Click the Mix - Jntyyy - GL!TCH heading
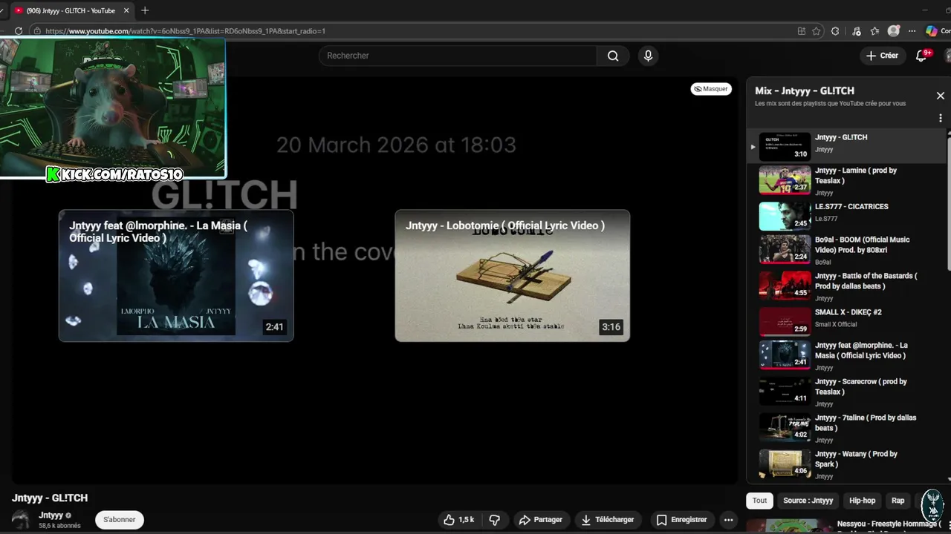Viewport: 951px width, 534px height. pos(805,91)
